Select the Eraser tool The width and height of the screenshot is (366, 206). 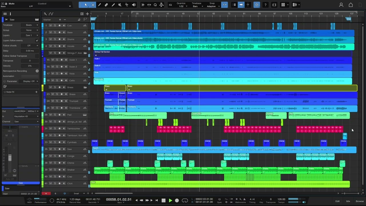coord(106,5)
